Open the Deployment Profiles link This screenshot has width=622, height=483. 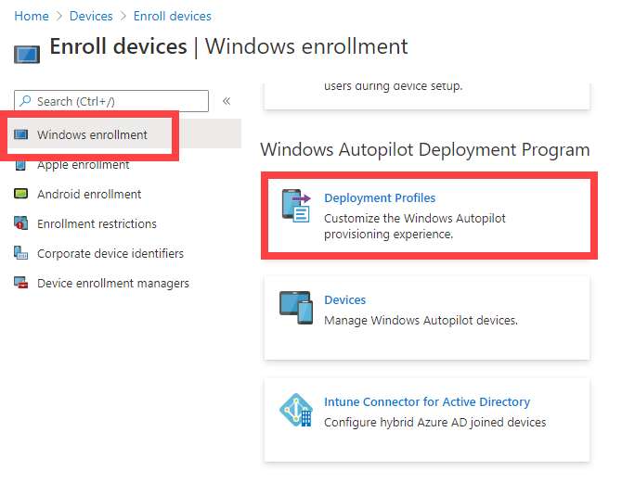point(380,197)
